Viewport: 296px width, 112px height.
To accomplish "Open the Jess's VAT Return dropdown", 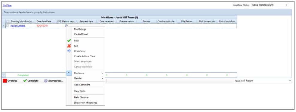I will pyautogui.click(x=290, y=81).
